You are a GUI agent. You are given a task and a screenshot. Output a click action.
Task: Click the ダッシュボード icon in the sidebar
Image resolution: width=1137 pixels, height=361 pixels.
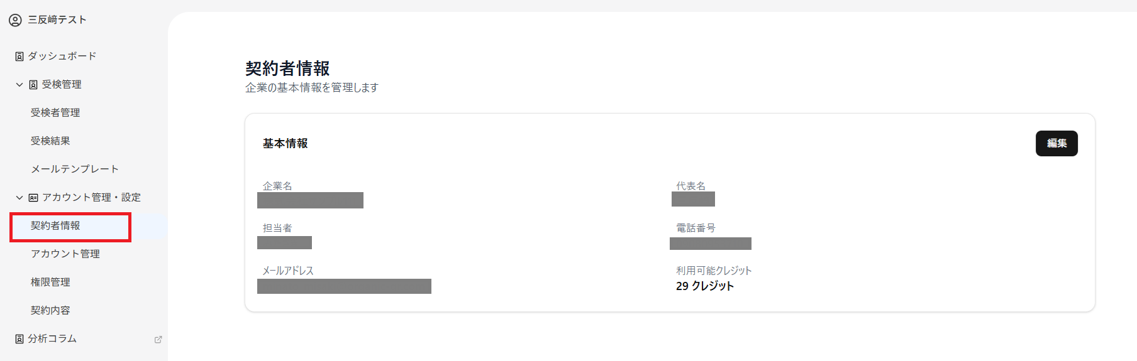[x=19, y=57]
